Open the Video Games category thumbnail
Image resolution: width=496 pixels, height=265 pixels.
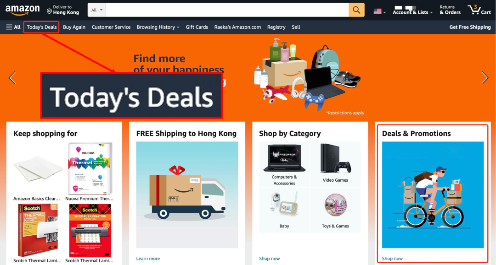[x=335, y=164]
